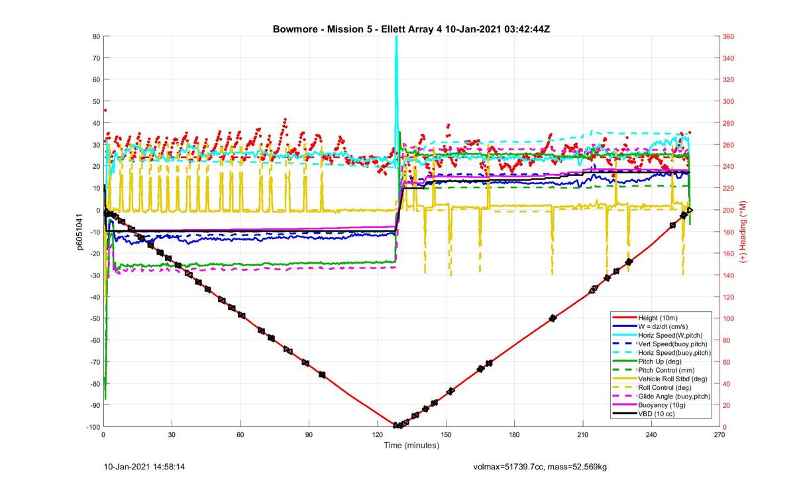Click the legend box border
Viewport: 795px width, 480px height.
point(661,365)
